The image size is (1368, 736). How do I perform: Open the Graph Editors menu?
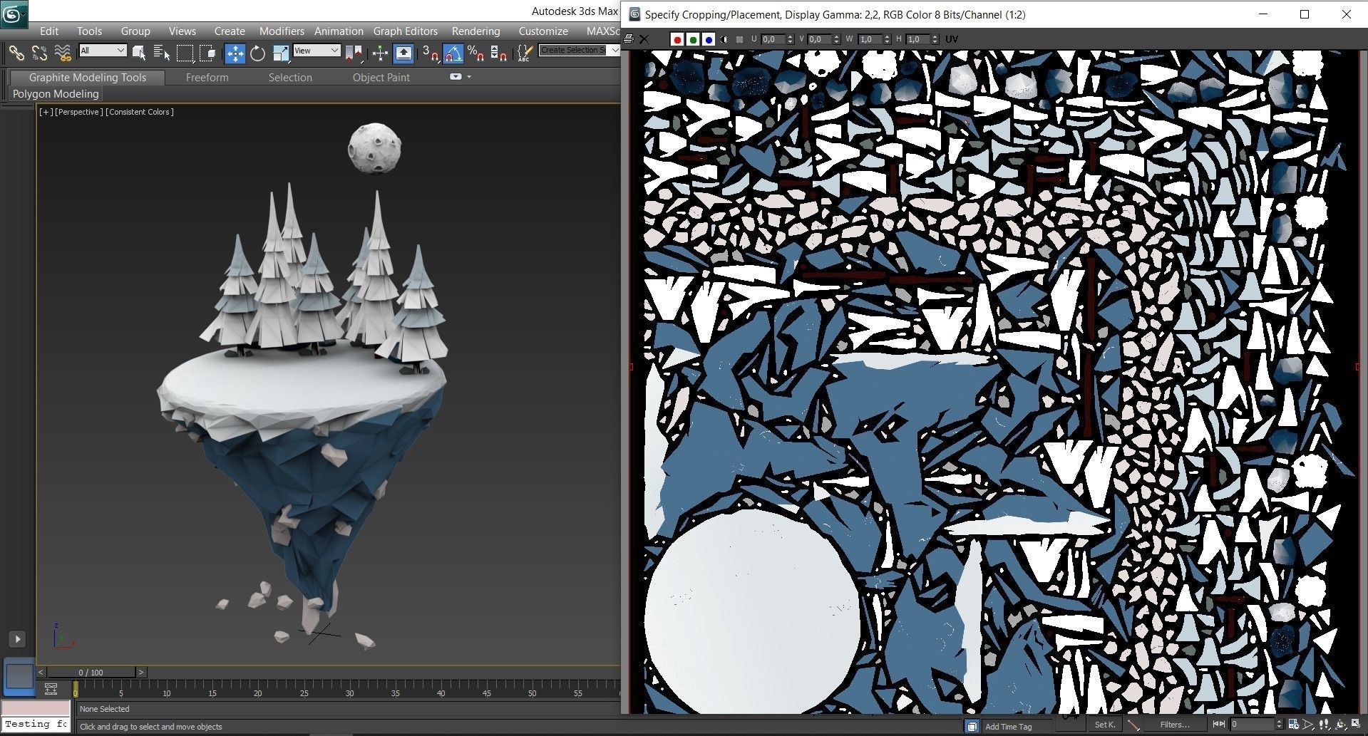pyautogui.click(x=406, y=31)
